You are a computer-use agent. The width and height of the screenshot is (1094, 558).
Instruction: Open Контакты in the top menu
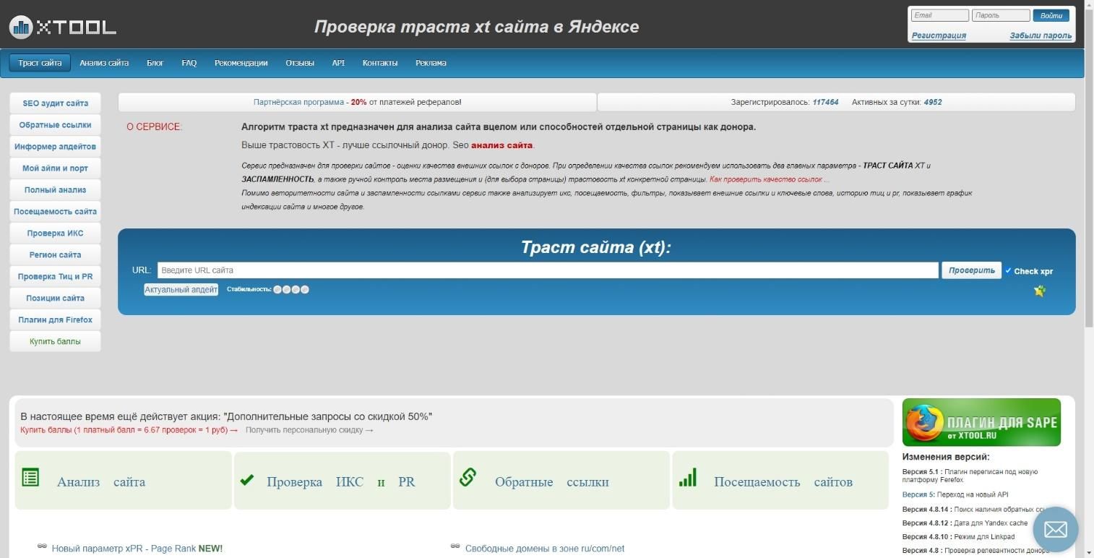pos(380,63)
